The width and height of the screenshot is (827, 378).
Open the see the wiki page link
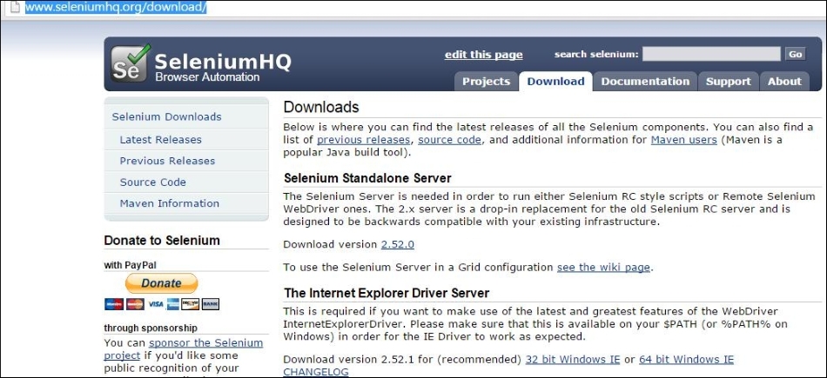(x=603, y=268)
